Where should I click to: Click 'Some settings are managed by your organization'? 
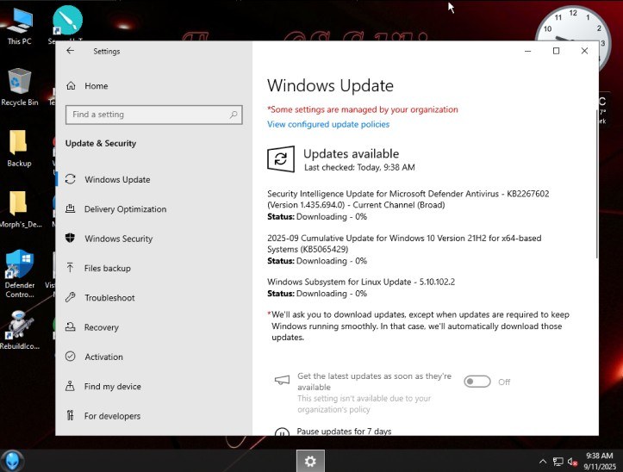[363, 109]
